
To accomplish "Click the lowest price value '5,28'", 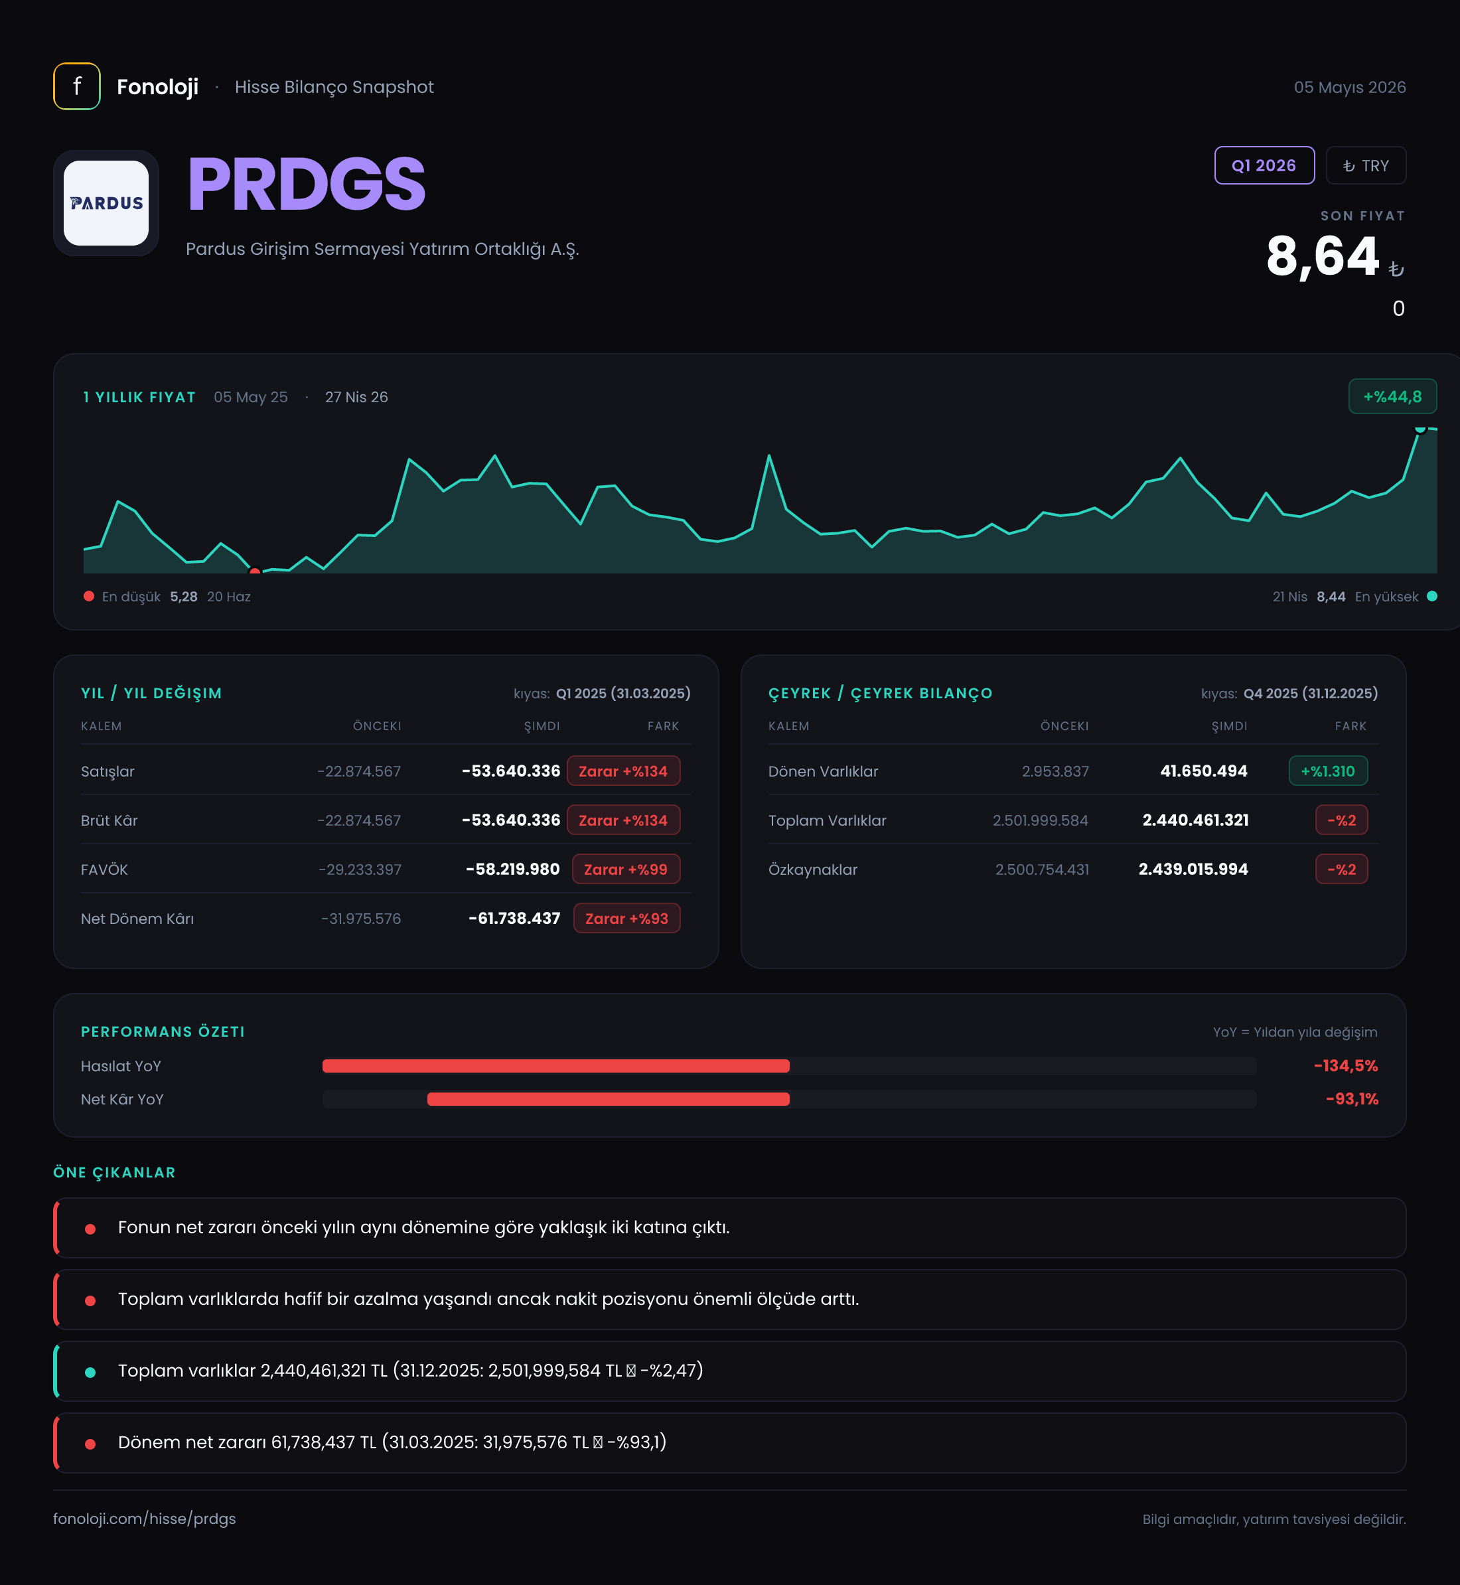I will click(183, 597).
